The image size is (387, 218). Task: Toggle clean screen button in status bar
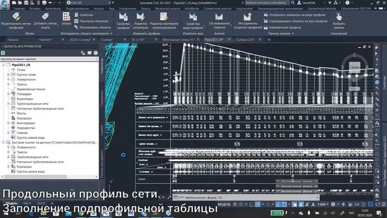tap(377, 204)
